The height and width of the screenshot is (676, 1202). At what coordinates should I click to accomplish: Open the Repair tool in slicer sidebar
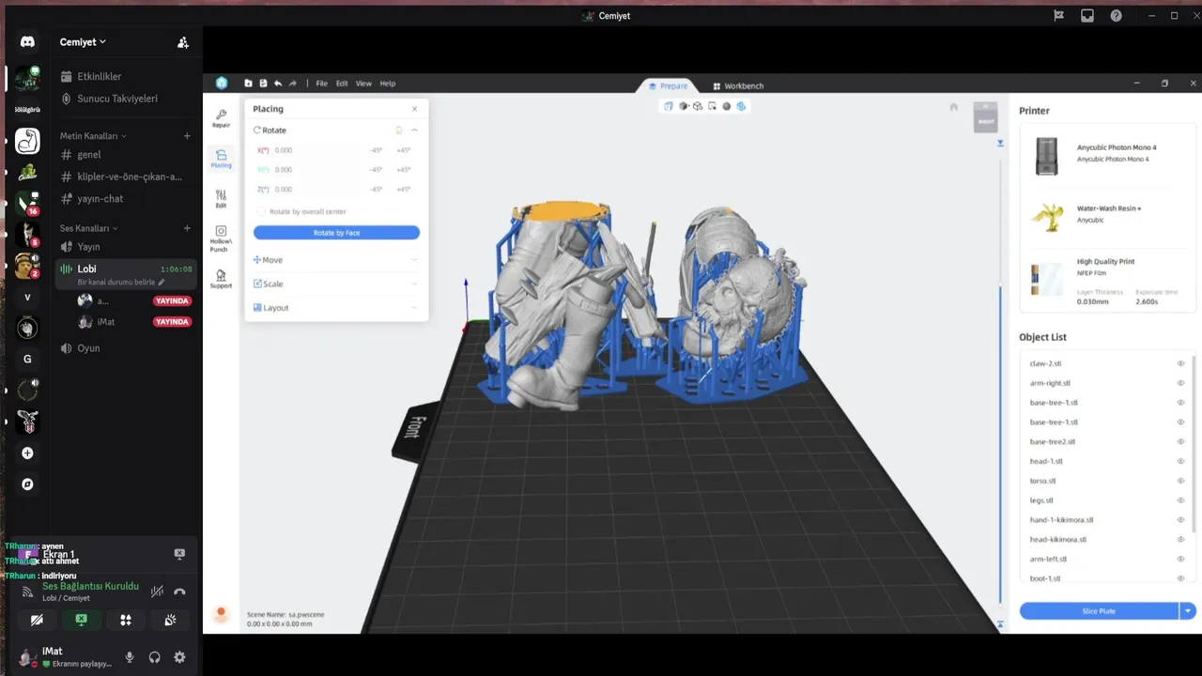(x=221, y=117)
